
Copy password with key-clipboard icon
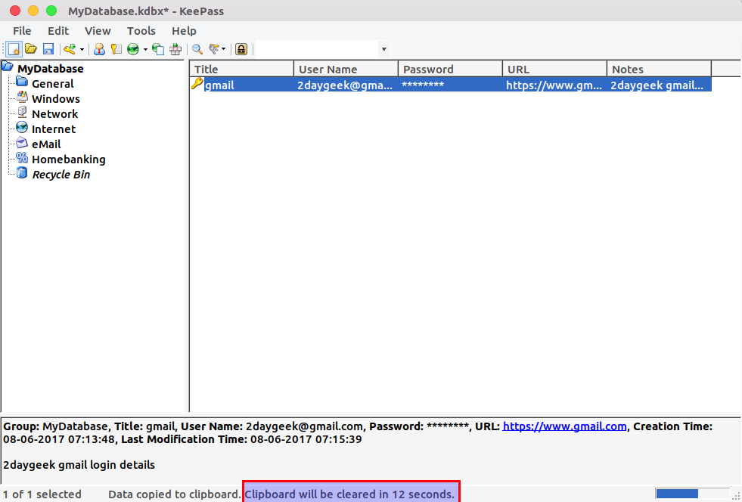(x=116, y=48)
